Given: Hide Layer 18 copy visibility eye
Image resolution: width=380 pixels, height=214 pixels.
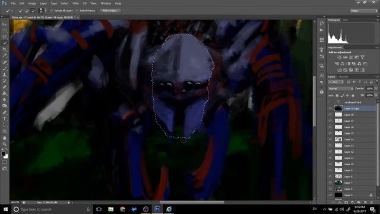Looking at the screenshot, I should tap(330, 108).
